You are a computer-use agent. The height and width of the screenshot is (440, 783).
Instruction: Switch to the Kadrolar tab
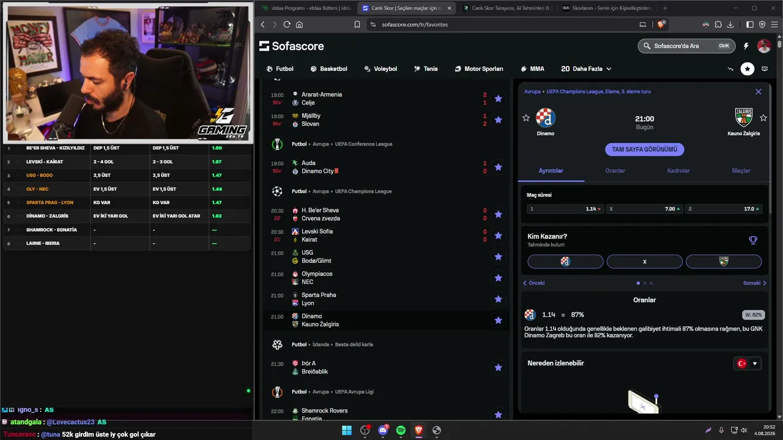678,170
